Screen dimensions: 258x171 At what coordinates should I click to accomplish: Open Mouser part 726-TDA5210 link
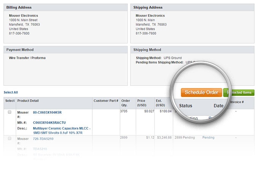pyautogui.click(x=44, y=139)
